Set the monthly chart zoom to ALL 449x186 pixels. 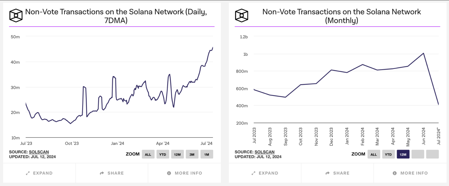click(374, 154)
